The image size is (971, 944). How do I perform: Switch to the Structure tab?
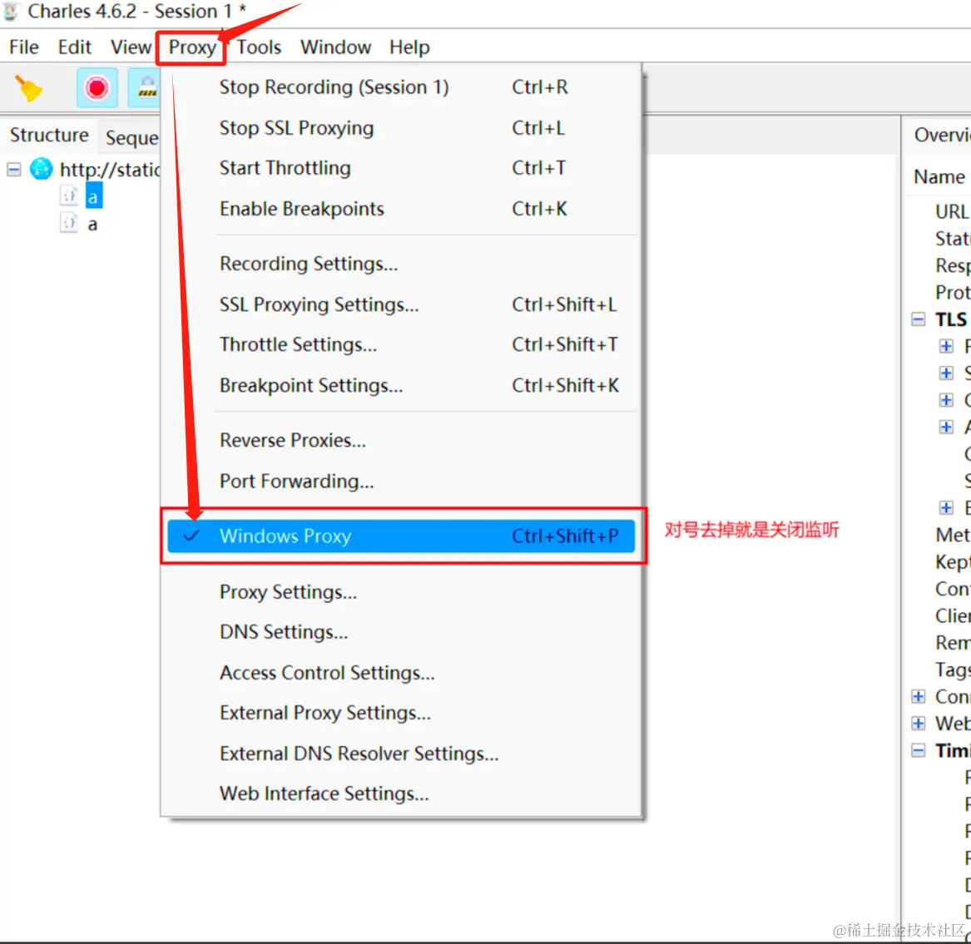[49, 135]
